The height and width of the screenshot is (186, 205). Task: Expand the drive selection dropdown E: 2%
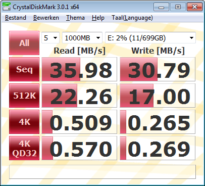150,38
